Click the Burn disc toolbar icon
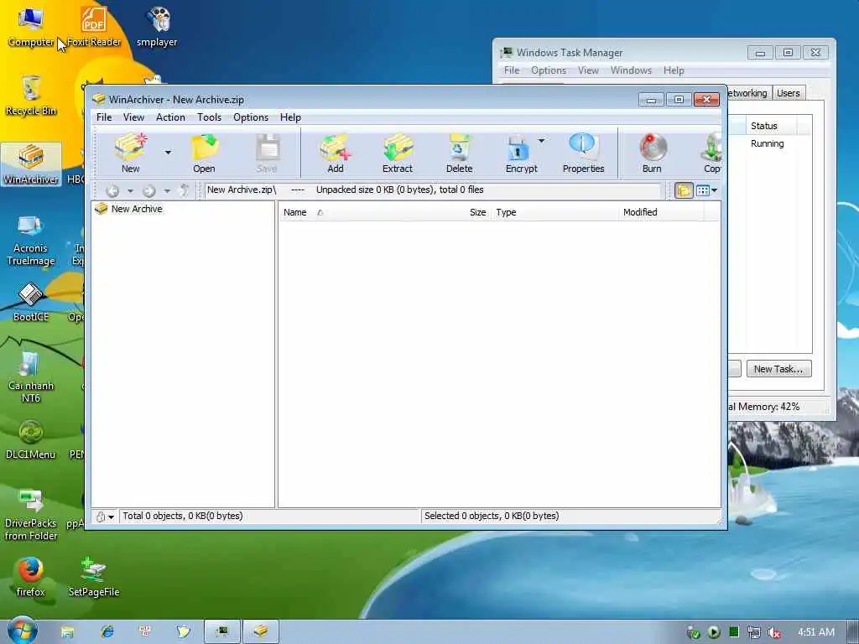The image size is (859, 644). [x=652, y=153]
